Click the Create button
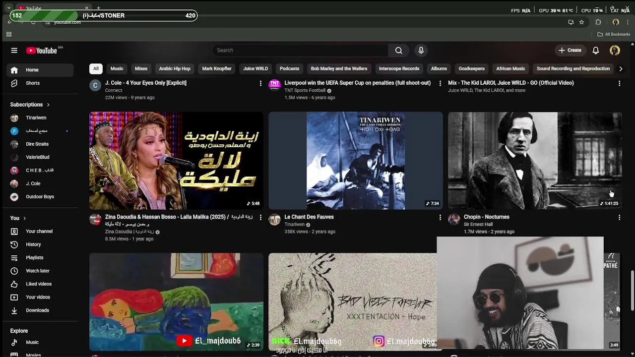The height and width of the screenshot is (357, 635). point(570,50)
